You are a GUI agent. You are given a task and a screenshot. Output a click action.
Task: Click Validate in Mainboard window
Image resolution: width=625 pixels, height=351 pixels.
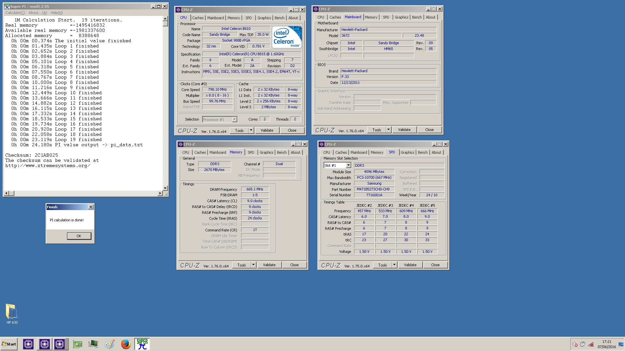coord(404,130)
